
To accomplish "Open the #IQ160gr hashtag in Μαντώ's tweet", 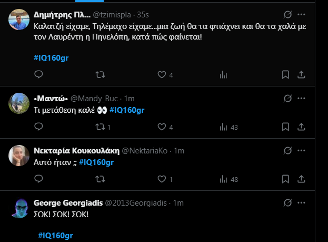I will (x=127, y=110).
